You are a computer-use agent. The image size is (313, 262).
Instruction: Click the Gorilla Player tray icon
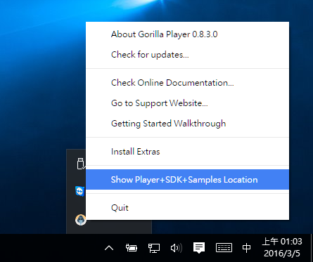(x=80, y=220)
